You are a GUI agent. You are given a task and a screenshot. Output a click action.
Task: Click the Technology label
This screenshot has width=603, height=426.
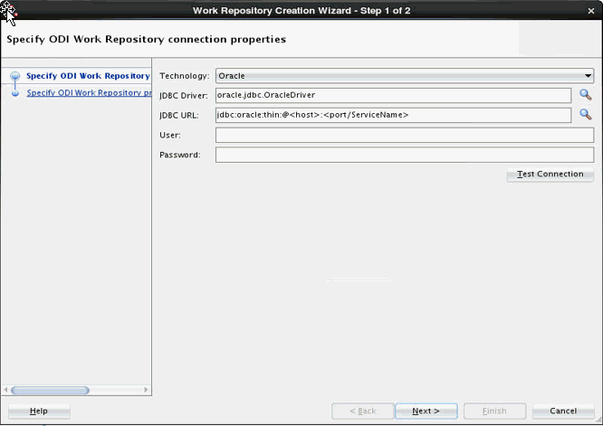[185, 76]
